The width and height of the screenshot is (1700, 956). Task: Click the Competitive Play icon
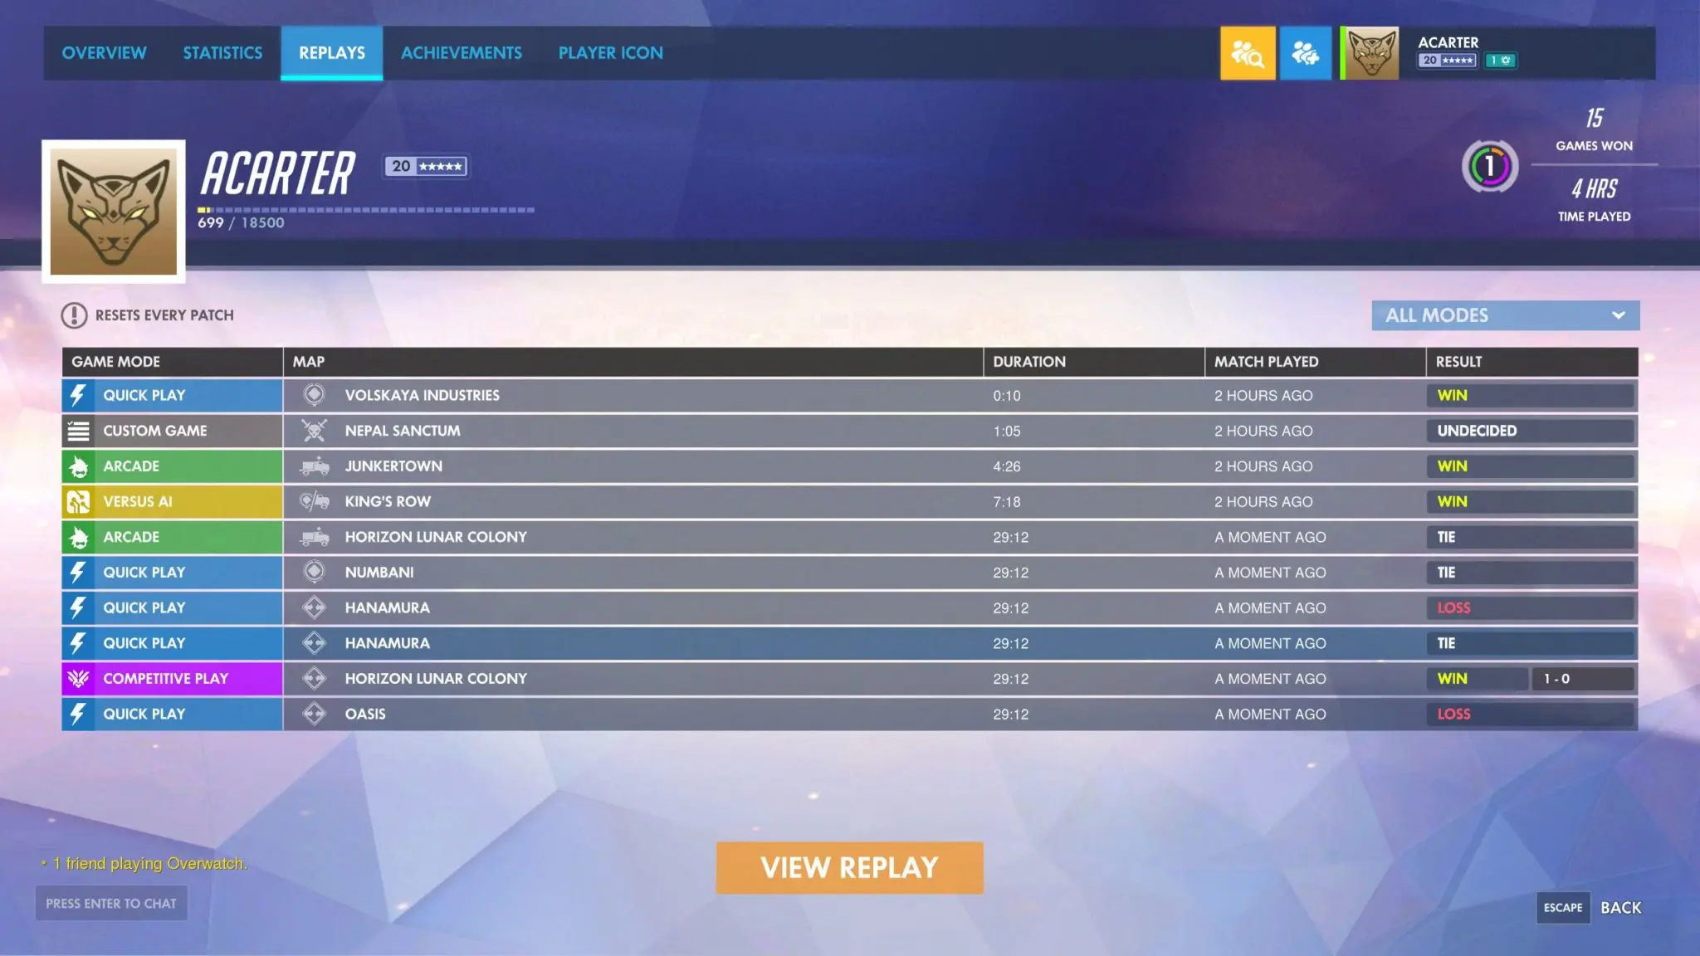78,678
